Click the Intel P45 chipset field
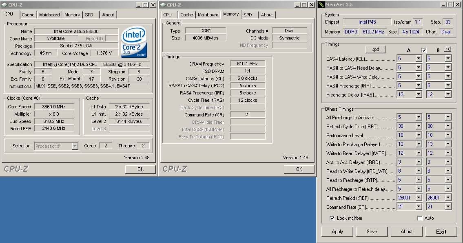This screenshot has width=463, height=243. (x=367, y=22)
